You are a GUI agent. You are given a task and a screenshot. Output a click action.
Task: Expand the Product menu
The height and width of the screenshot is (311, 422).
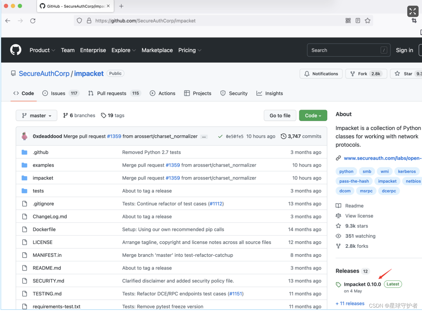[x=42, y=50]
